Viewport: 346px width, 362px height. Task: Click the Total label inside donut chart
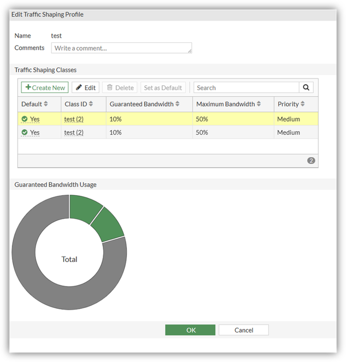coord(69,259)
